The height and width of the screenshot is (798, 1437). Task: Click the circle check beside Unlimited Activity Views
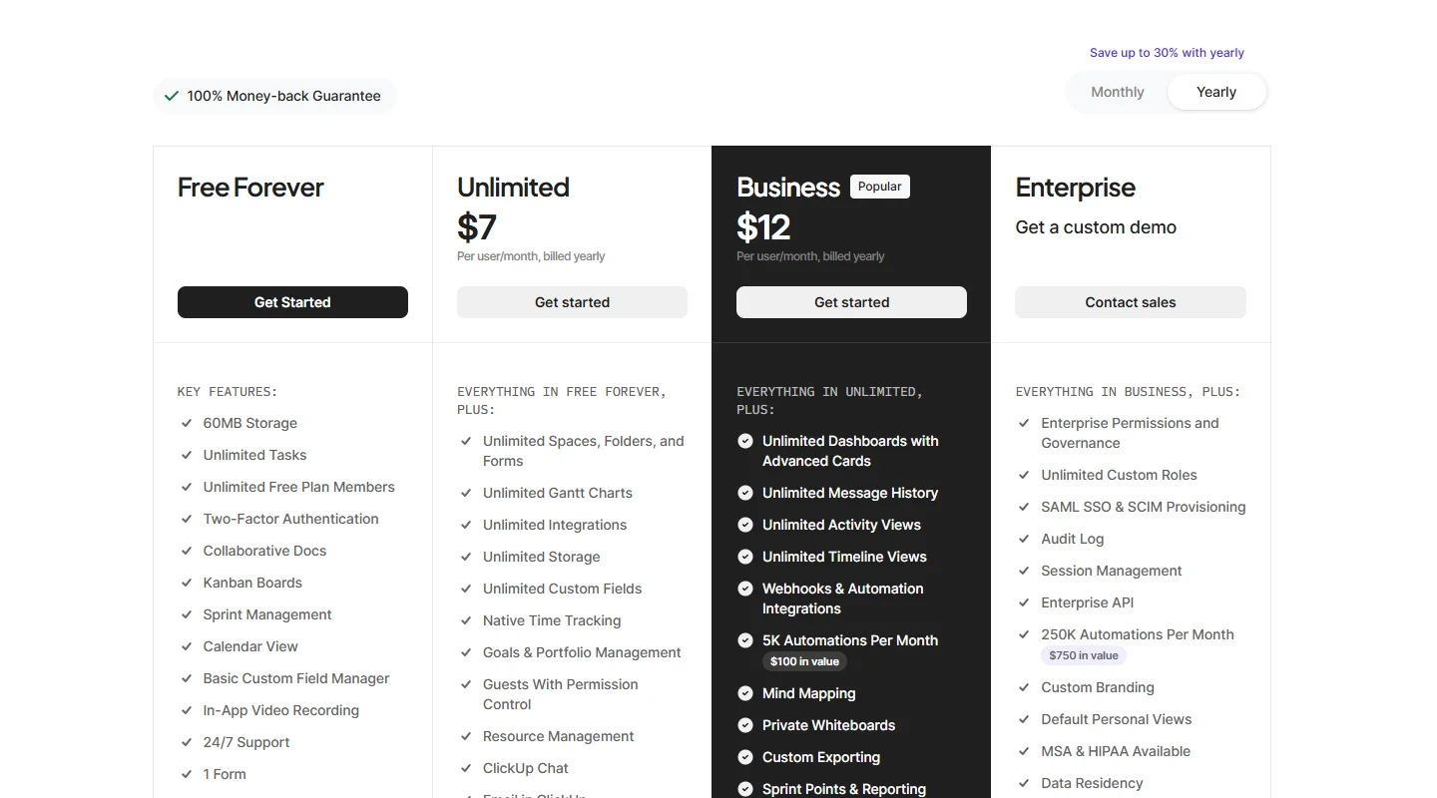click(x=745, y=525)
